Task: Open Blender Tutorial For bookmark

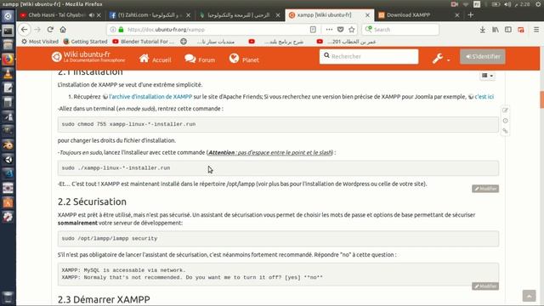Action: point(144,42)
